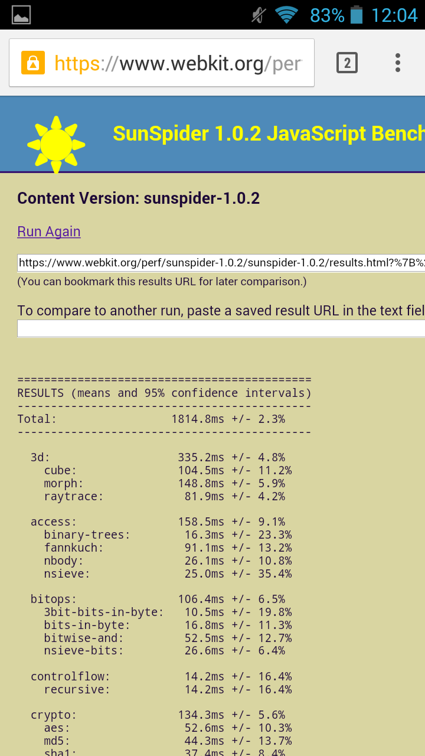Tap the 3d category result row
The width and height of the screenshot is (425, 756).
pyautogui.click(x=158, y=458)
